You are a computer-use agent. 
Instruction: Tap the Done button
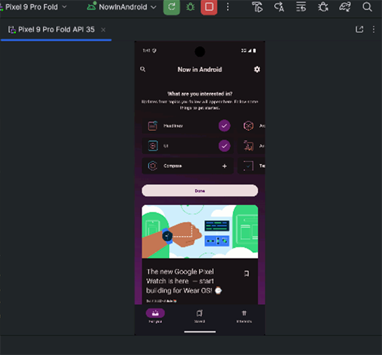[x=200, y=190]
